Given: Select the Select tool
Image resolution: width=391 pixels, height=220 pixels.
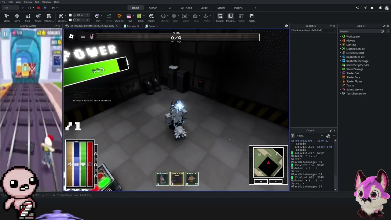Looking at the screenshot, I should click(x=6, y=18).
